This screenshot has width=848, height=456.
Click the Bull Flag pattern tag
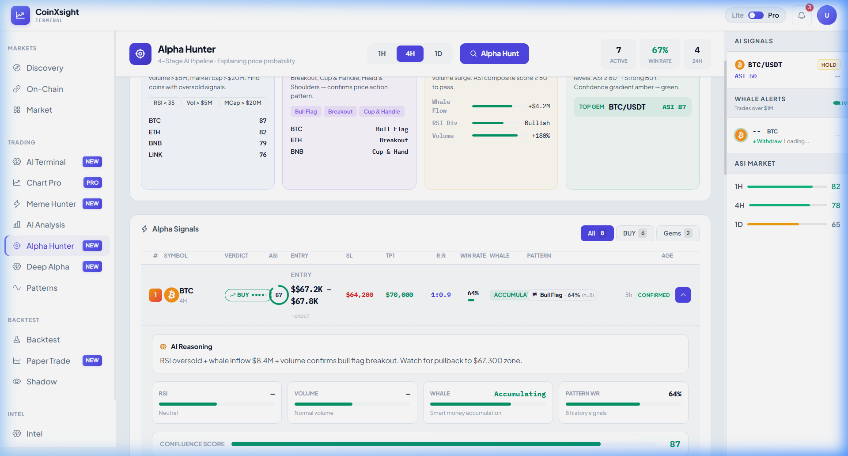point(306,112)
